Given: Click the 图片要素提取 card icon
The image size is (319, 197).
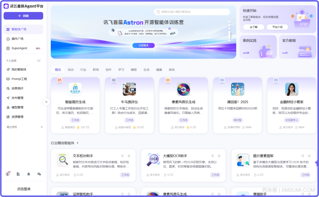Looking at the screenshot, I should click(243, 160).
